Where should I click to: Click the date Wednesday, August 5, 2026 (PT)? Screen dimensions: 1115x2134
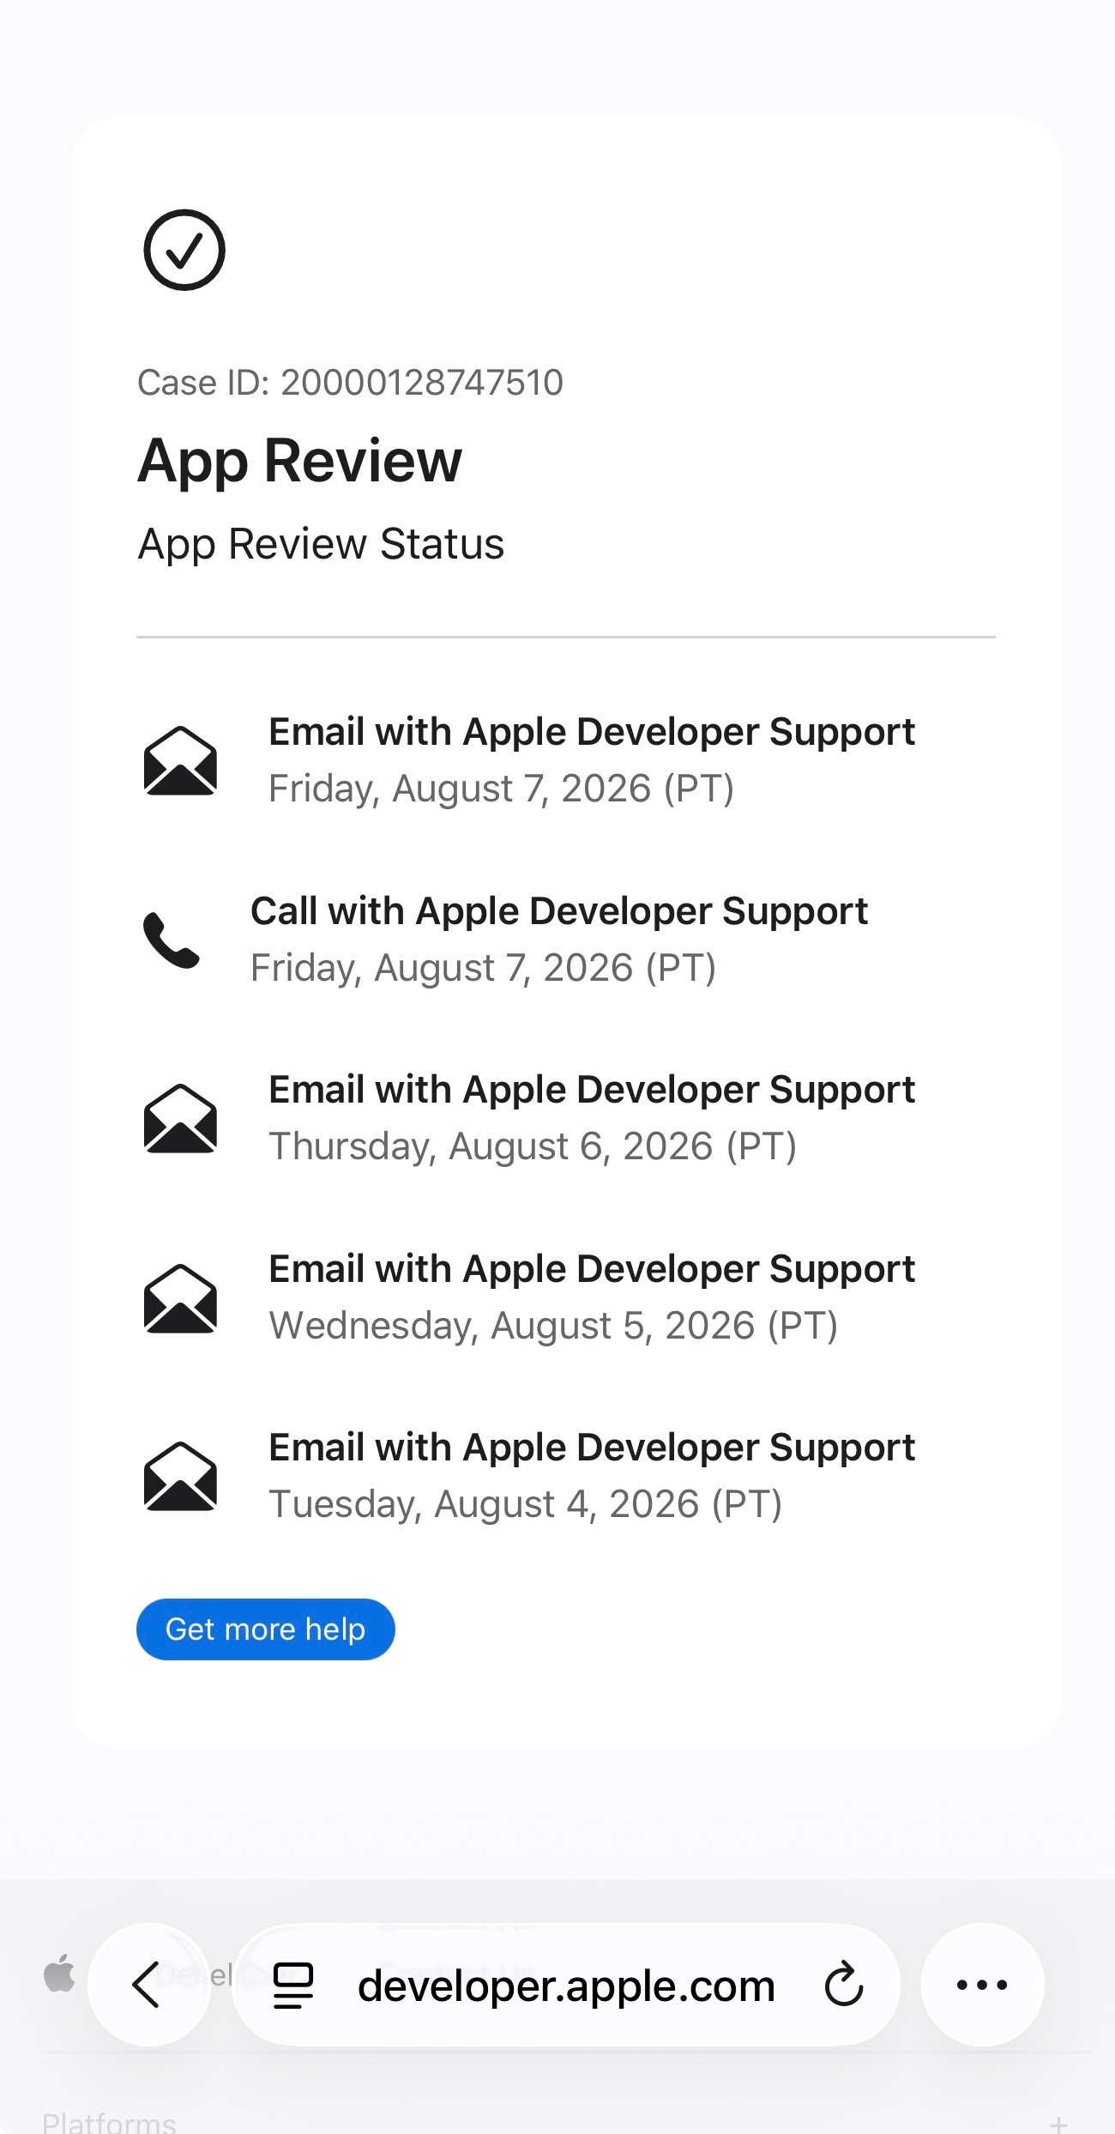pyautogui.click(x=553, y=1326)
